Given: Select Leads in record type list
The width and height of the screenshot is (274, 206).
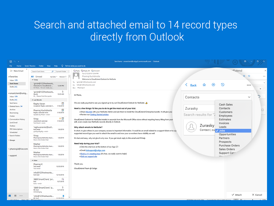Looking at the screenshot, I should [222, 127].
